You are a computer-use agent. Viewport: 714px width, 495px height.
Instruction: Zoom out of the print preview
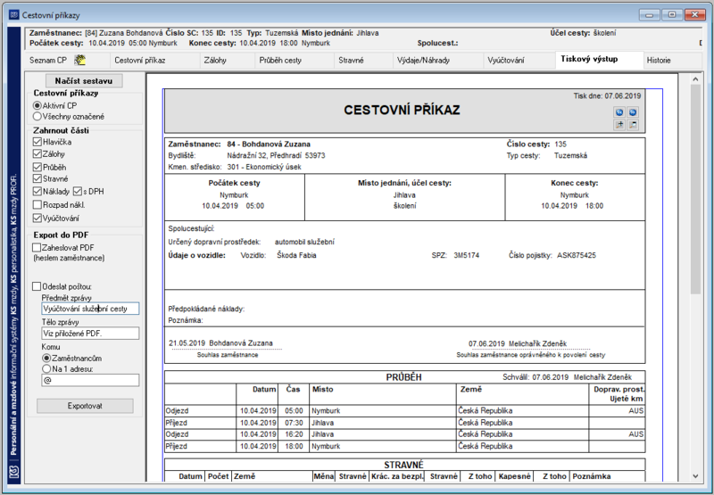click(633, 125)
